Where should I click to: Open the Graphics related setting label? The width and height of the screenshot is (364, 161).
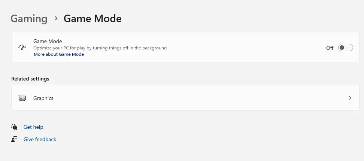click(x=43, y=98)
